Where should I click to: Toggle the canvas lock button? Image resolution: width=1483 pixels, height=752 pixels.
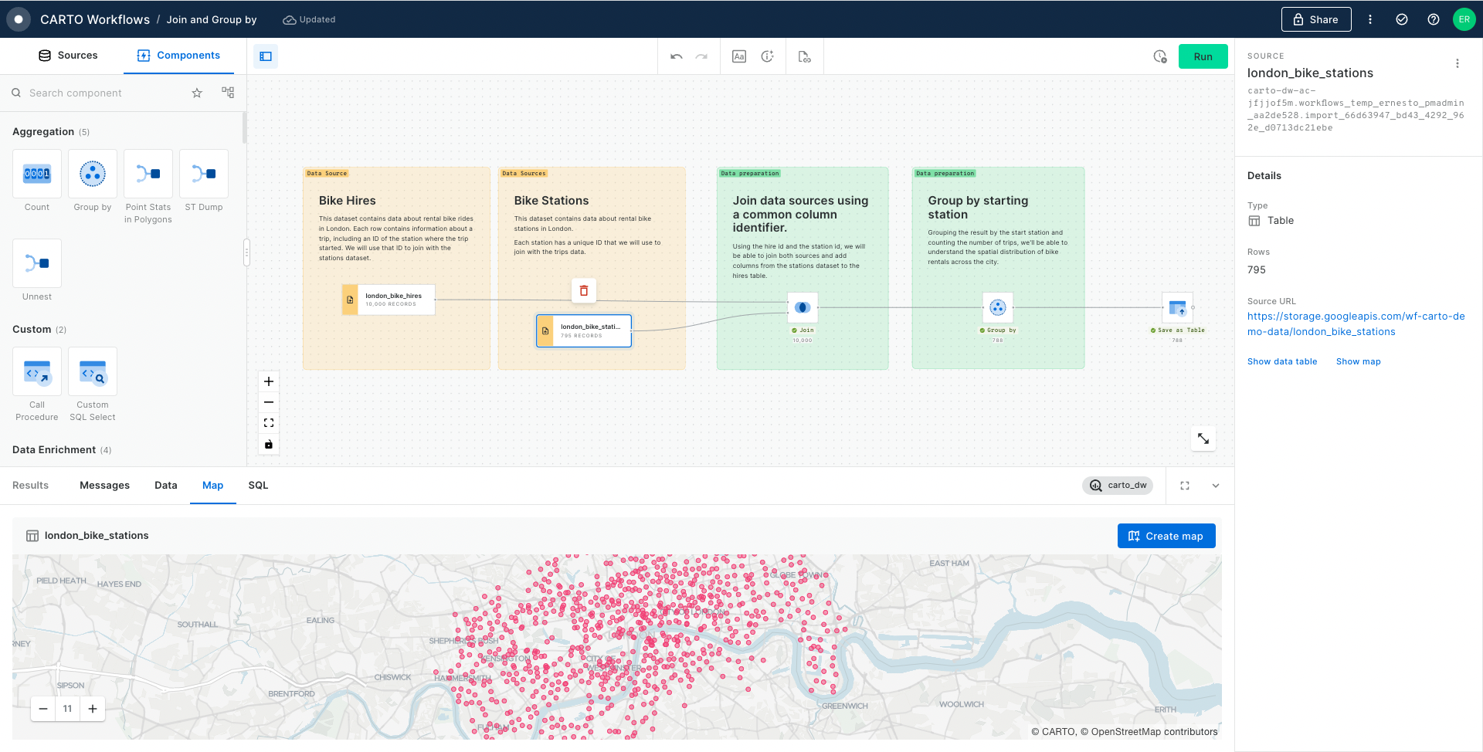pos(269,444)
